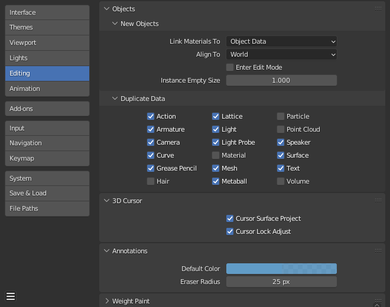The height and width of the screenshot is (307, 390).
Task: Open the Keymap preferences section
Action: click(47, 158)
